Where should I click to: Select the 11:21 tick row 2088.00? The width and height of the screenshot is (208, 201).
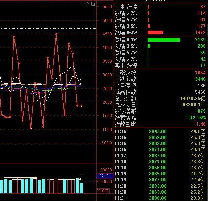160,198
